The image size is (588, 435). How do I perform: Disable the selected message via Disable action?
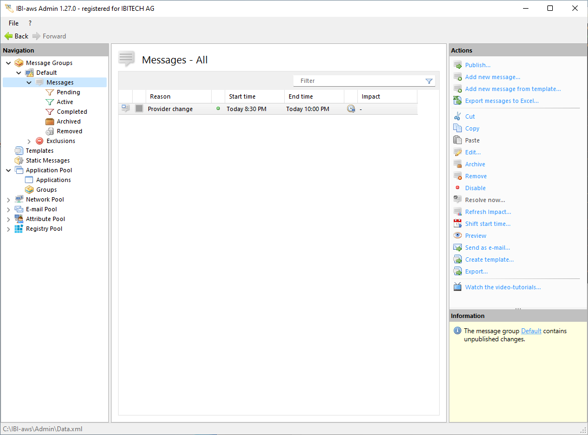(x=475, y=188)
